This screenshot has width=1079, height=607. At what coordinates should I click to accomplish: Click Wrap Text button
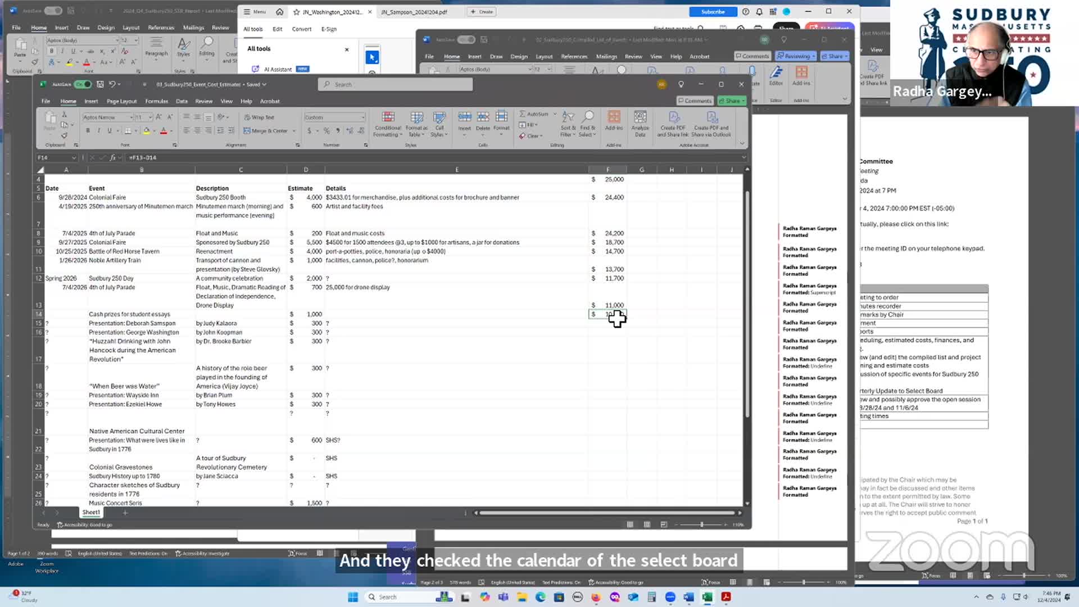[259, 117]
